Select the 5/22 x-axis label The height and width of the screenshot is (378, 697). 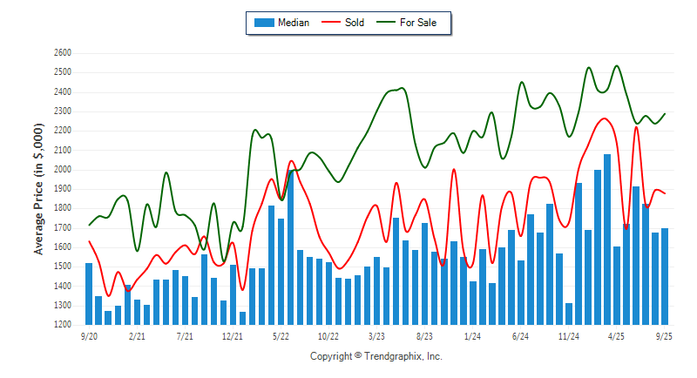click(x=281, y=334)
